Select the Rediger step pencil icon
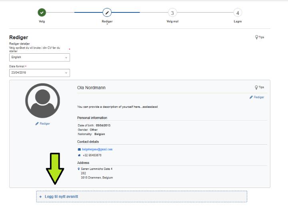 click(x=107, y=12)
